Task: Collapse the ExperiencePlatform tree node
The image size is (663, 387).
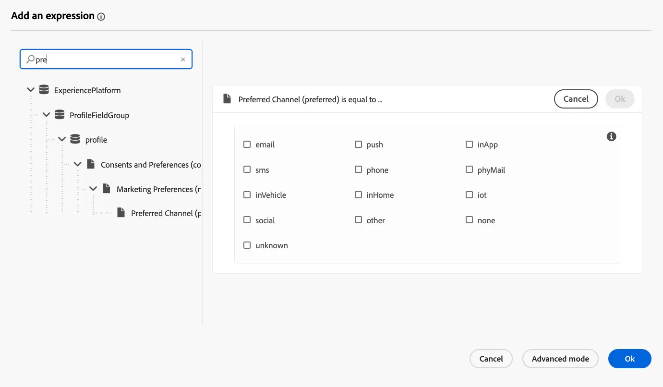Action: coord(31,90)
